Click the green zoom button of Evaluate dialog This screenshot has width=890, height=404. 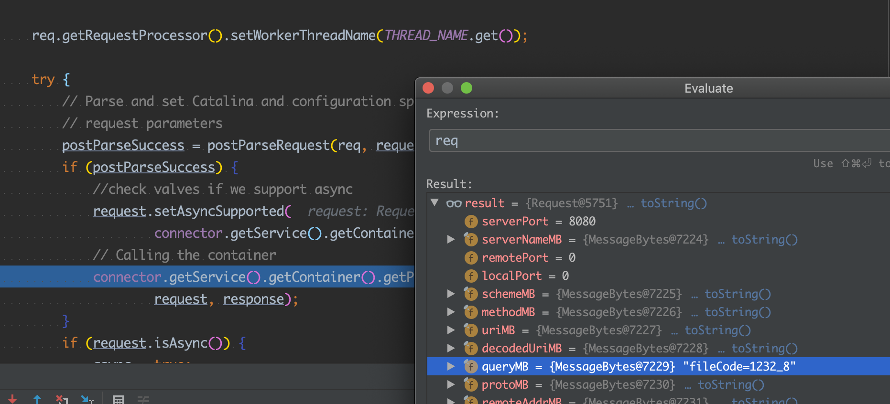(x=467, y=88)
